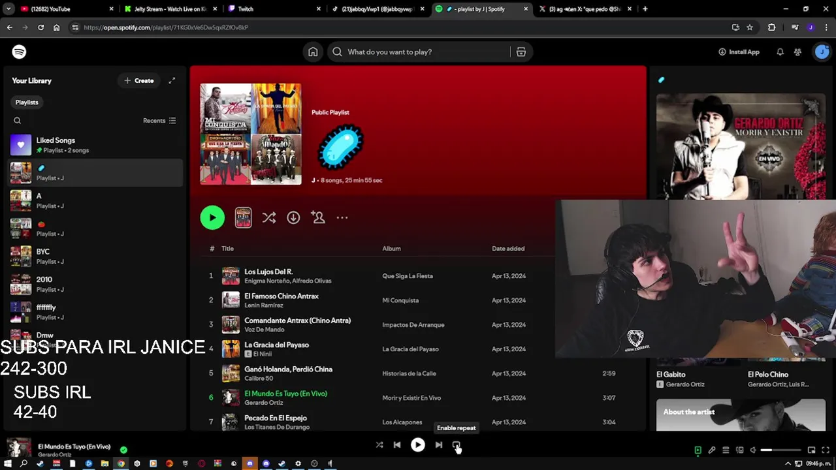Sort by Album column header

click(391, 249)
